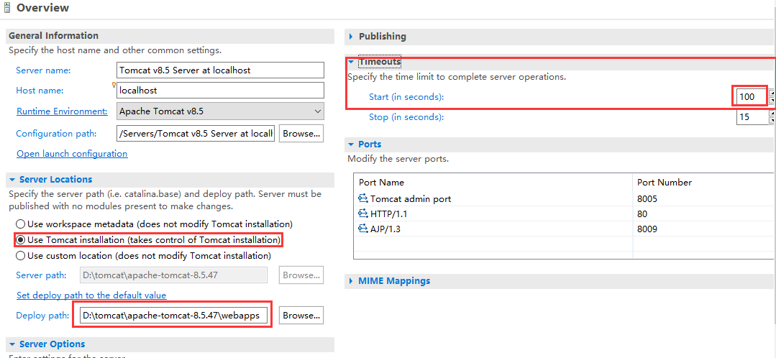Image resolution: width=776 pixels, height=358 pixels.
Task: Open the Runtime Environment link
Action: click(x=62, y=111)
